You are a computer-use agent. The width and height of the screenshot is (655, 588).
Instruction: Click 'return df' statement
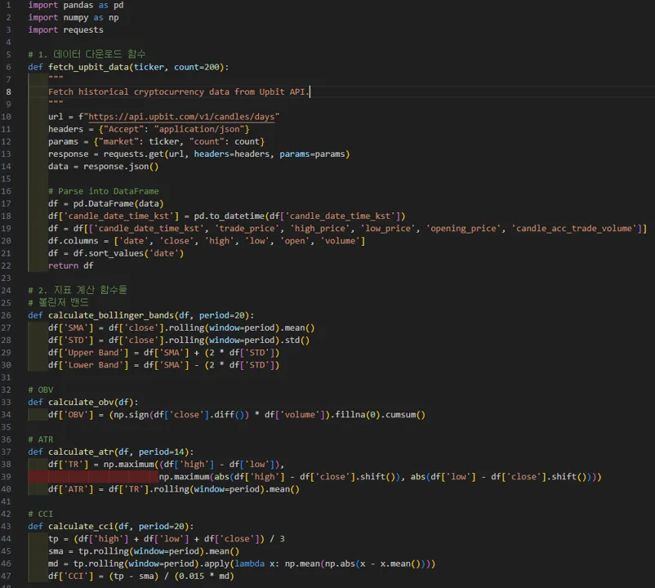point(70,265)
